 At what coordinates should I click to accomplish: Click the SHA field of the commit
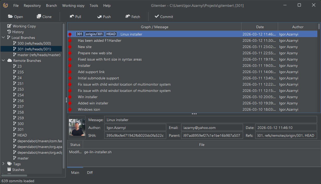(x=135, y=135)
